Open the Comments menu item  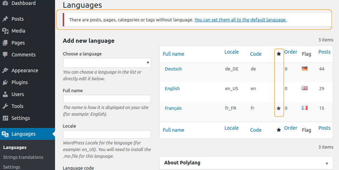(23, 54)
